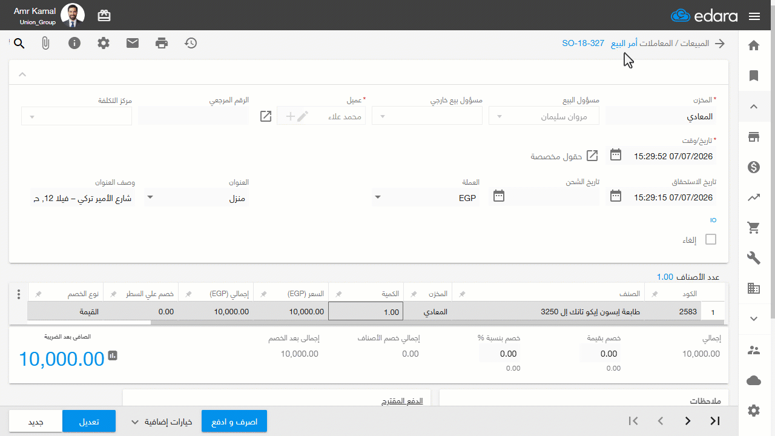
Task: Go to Home in the side navigation
Action: click(x=754, y=45)
